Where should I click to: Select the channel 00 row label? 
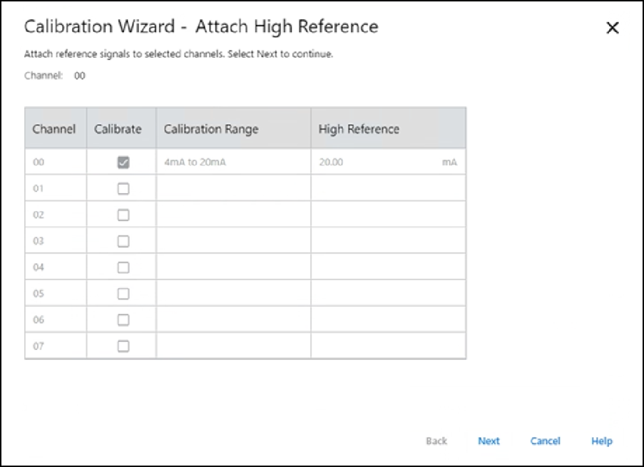click(x=39, y=163)
